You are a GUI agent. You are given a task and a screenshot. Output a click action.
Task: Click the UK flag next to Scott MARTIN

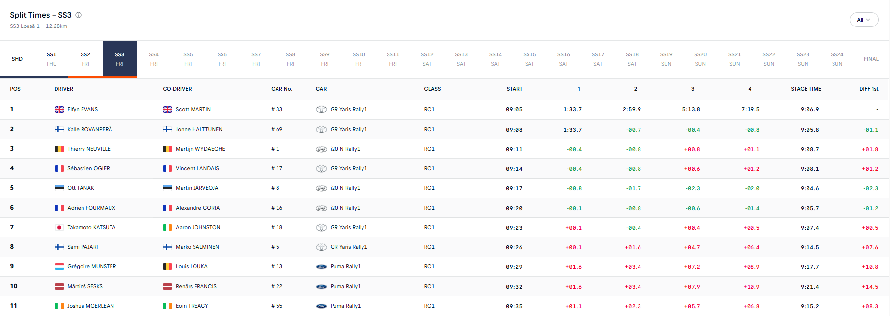[x=167, y=109]
